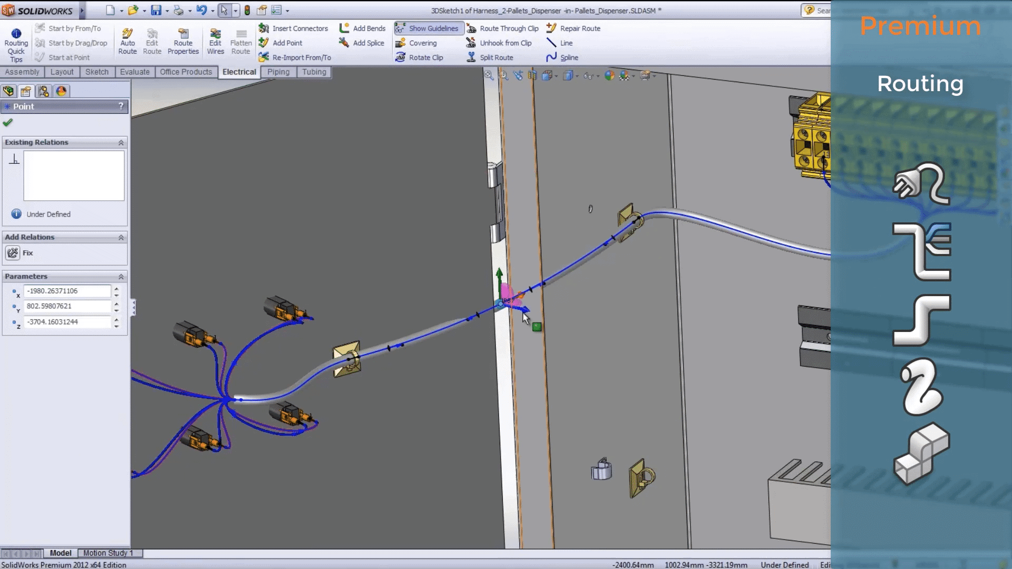This screenshot has width=1012, height=569.
Task: Click the Undo icon
Action: coord(201,11)
